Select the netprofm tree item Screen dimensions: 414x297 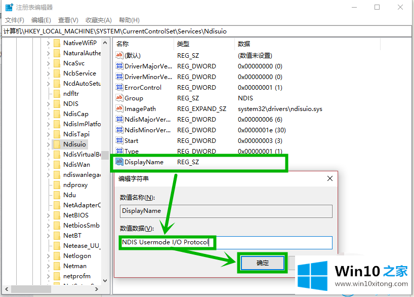click(77, 276)
